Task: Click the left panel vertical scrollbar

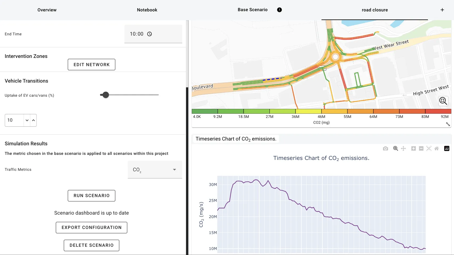Action: 187,171
